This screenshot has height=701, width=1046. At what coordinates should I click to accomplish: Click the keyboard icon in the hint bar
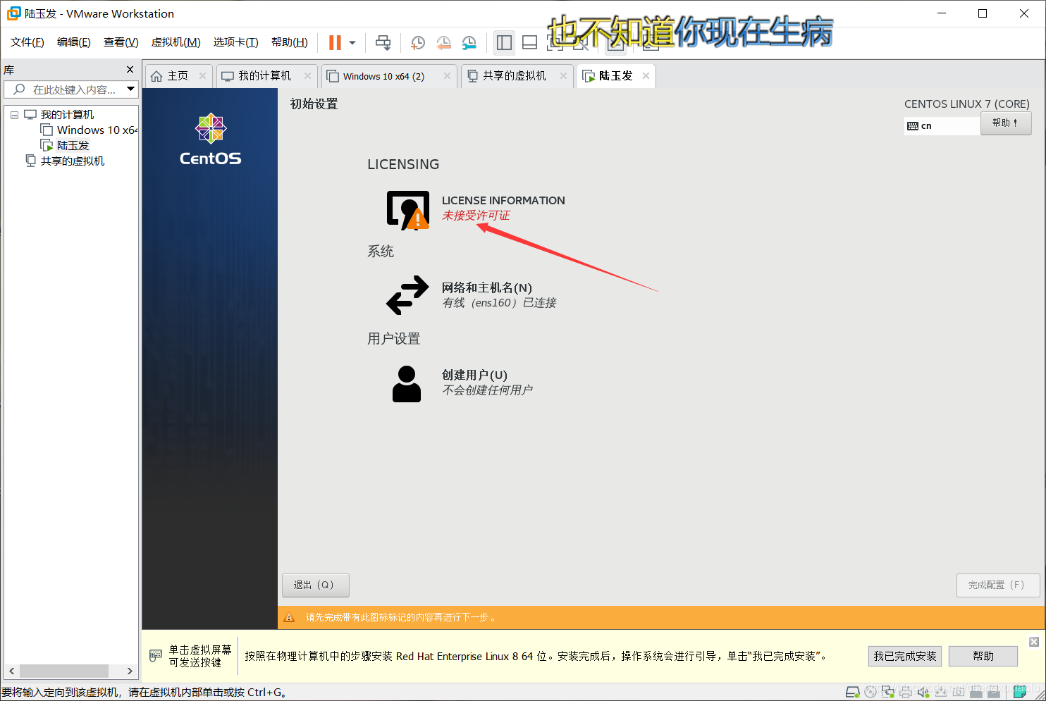tap(156, 656)
